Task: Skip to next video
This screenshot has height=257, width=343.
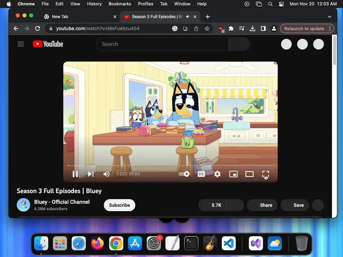Action: click(x=91, y=174)
